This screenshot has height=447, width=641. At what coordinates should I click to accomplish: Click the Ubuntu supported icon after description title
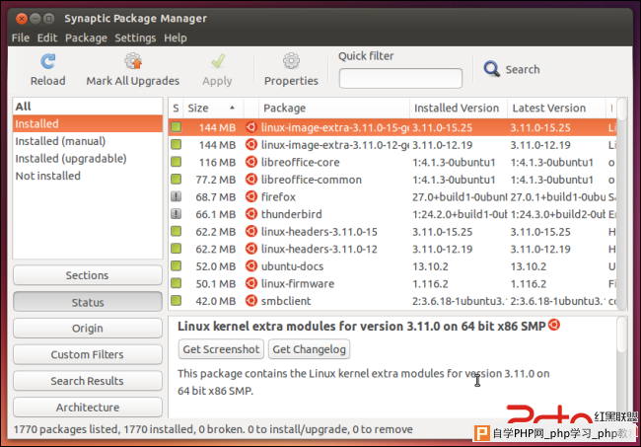554,325
